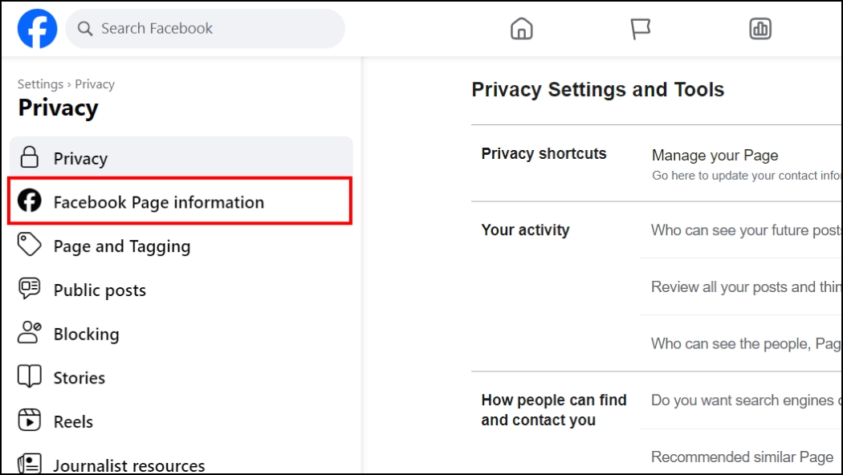Open the Stories book icon
The image size is (843, 475).
click(x=28, y=377)
